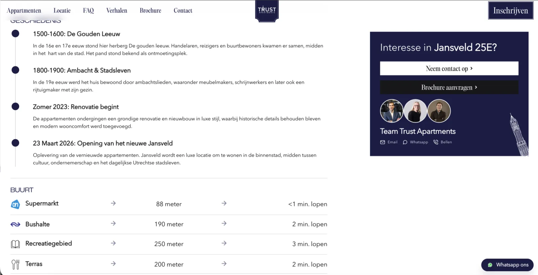Click the heading Zomer 2023: Renovatie begint

[x=76, y=107]
